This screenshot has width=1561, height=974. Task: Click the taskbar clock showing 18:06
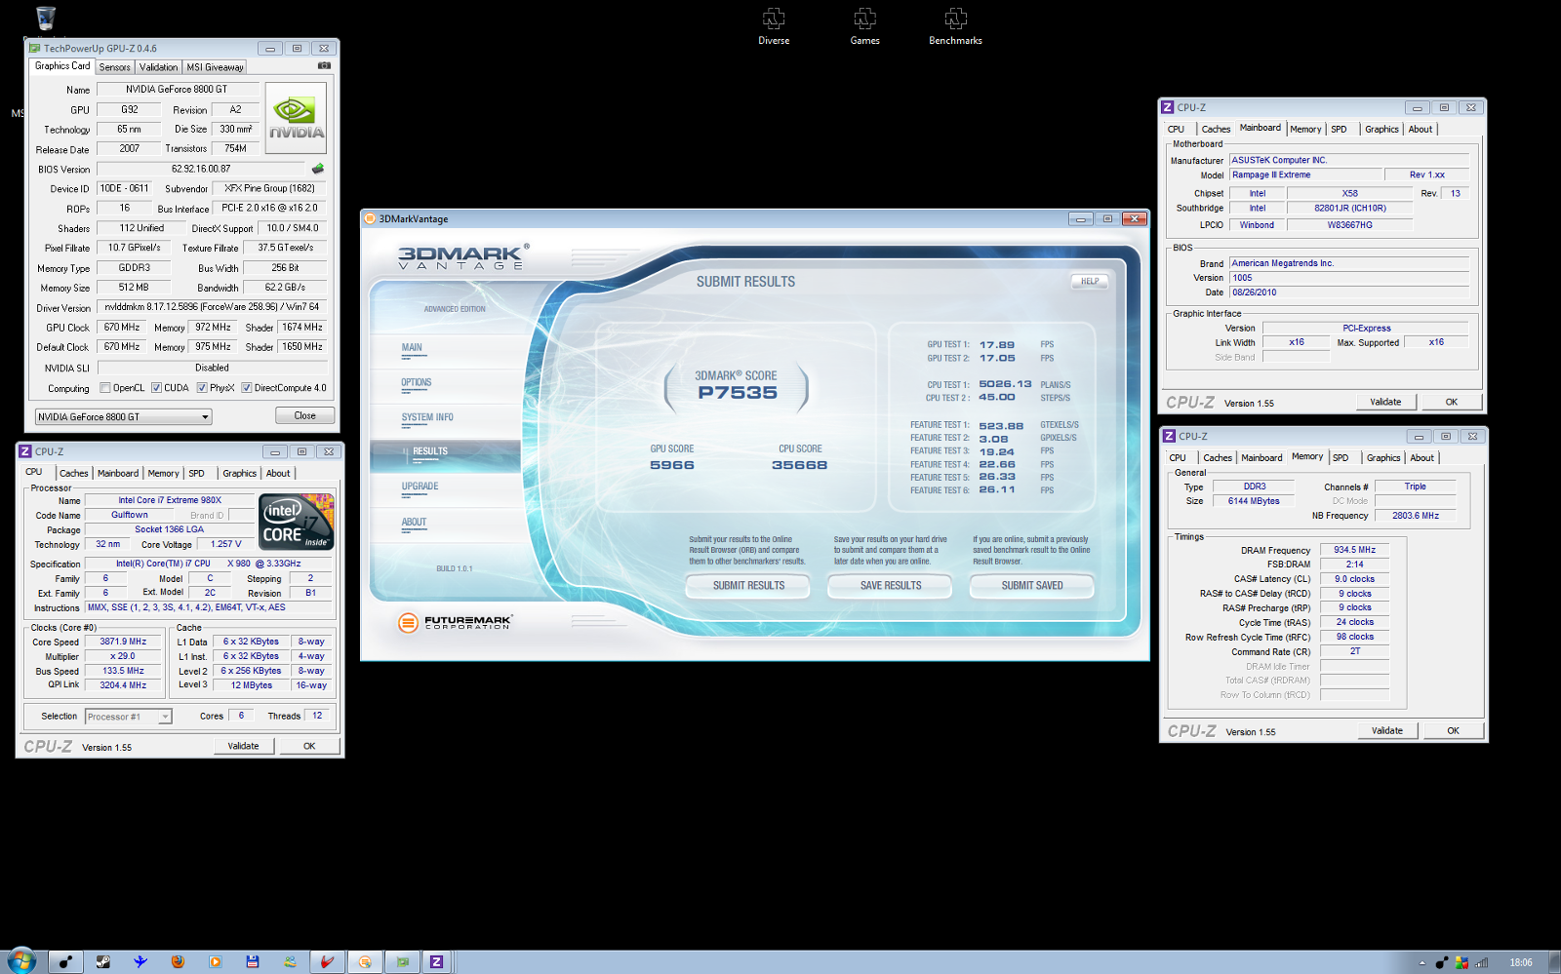click(1521, 962)
